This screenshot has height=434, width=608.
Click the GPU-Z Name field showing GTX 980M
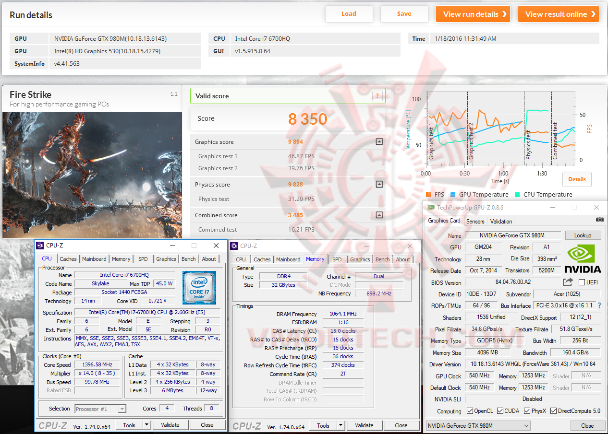512,235
